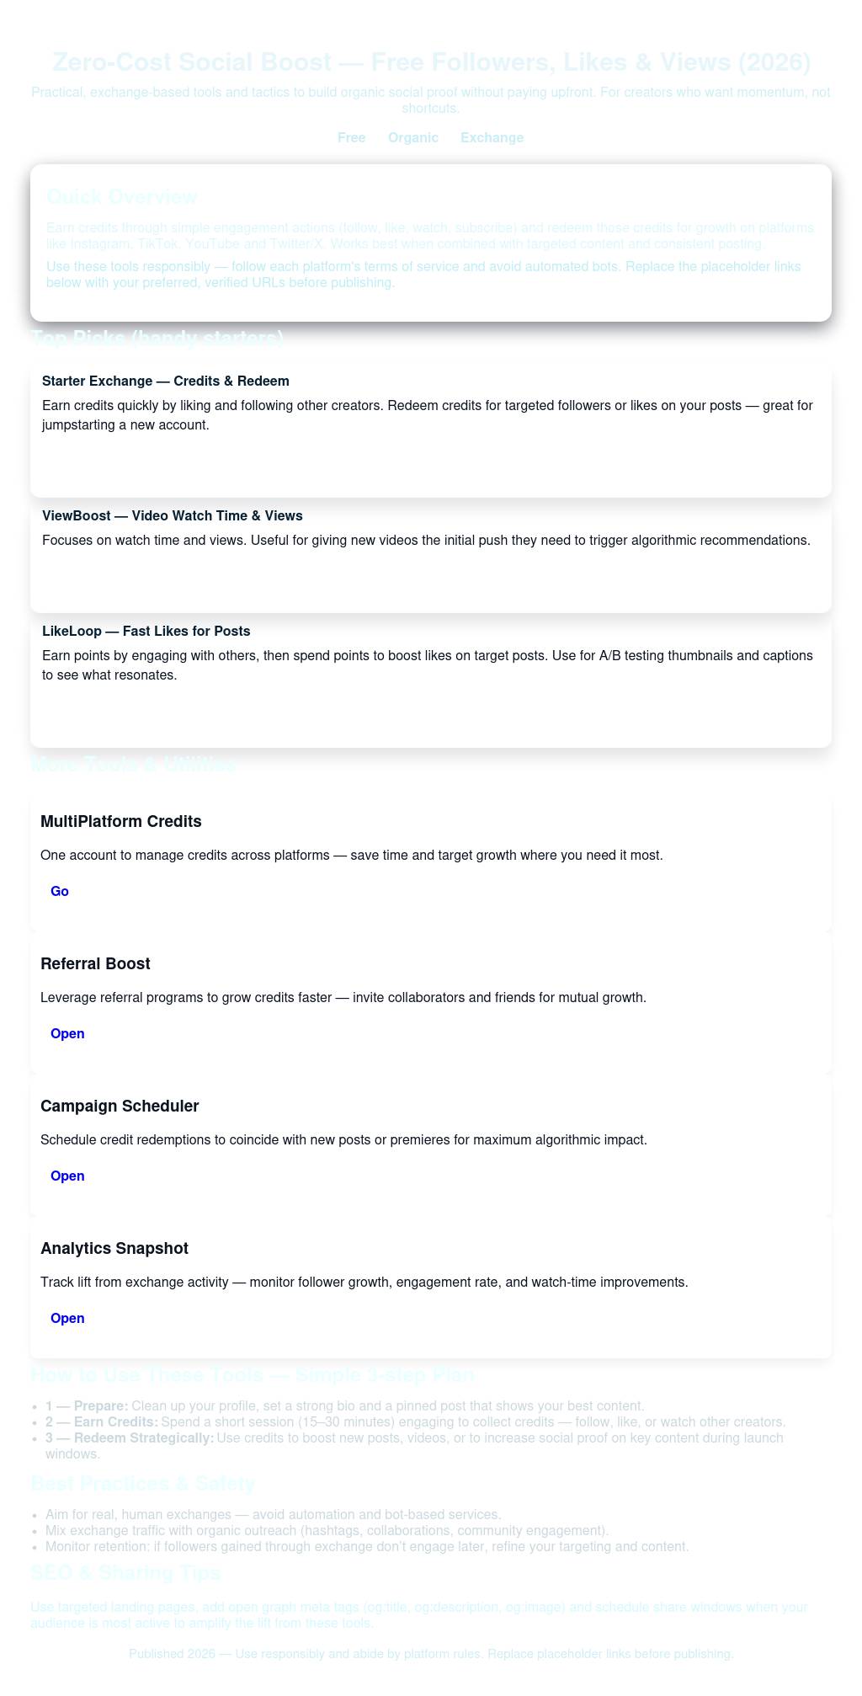
Task: Click the Zero-Cost Social Boost page title
Action: 431,61
